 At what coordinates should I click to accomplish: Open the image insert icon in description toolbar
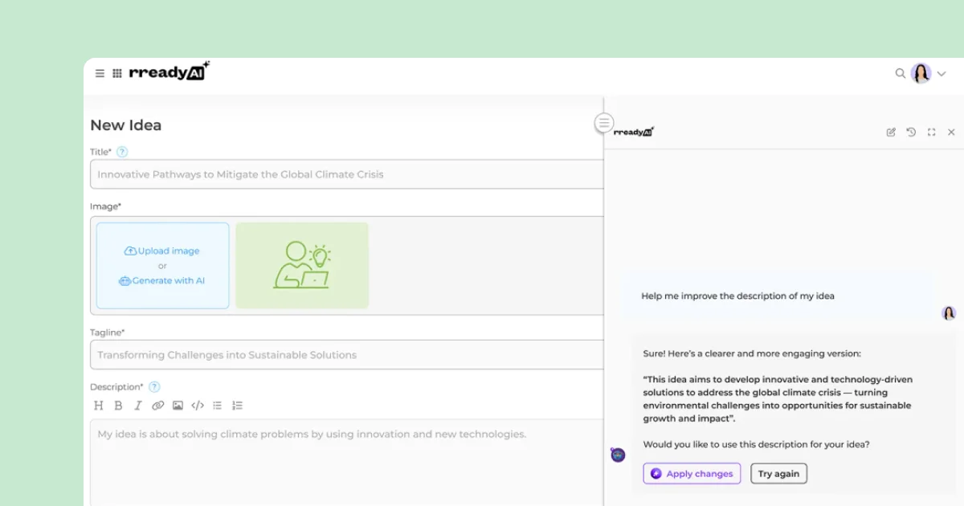pyautogui.click(x=178, y=405)
